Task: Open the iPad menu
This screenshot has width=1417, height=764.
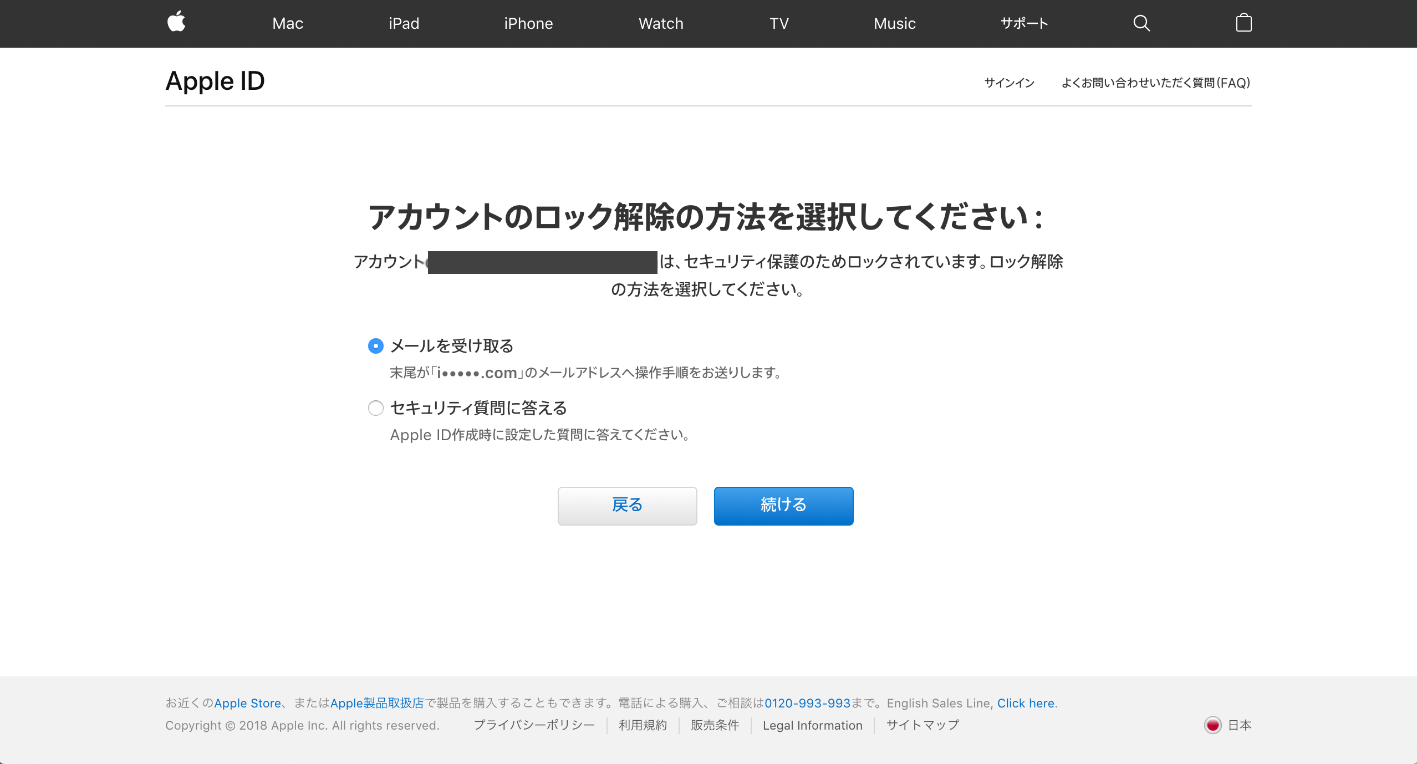Action: click(404, 23)
